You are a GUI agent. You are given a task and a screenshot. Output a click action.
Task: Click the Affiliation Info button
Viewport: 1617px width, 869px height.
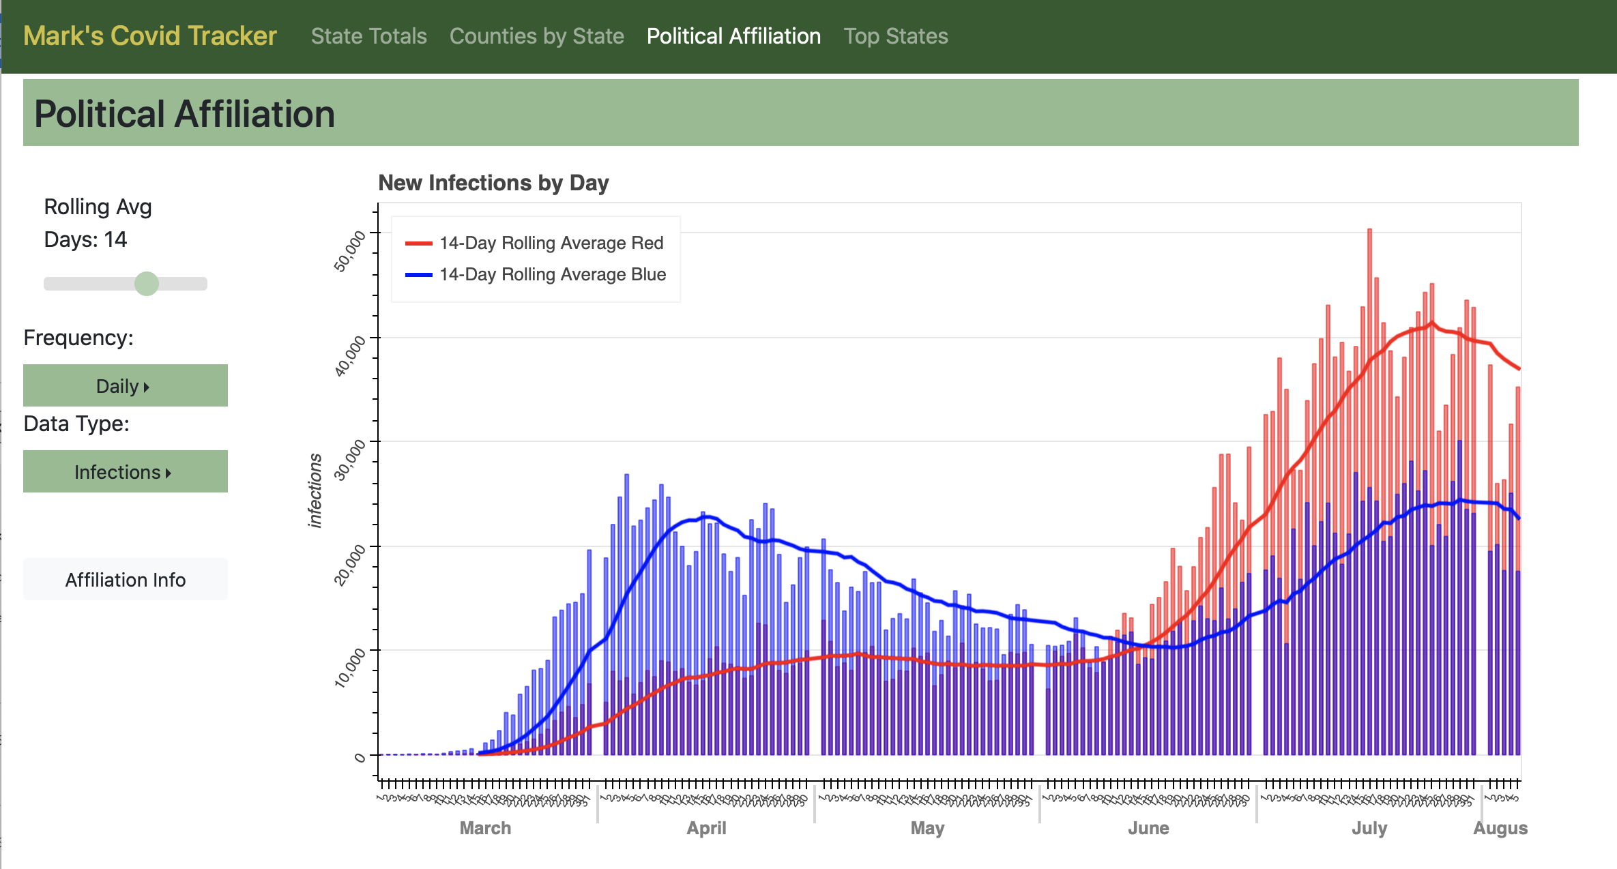pos(126,580)
